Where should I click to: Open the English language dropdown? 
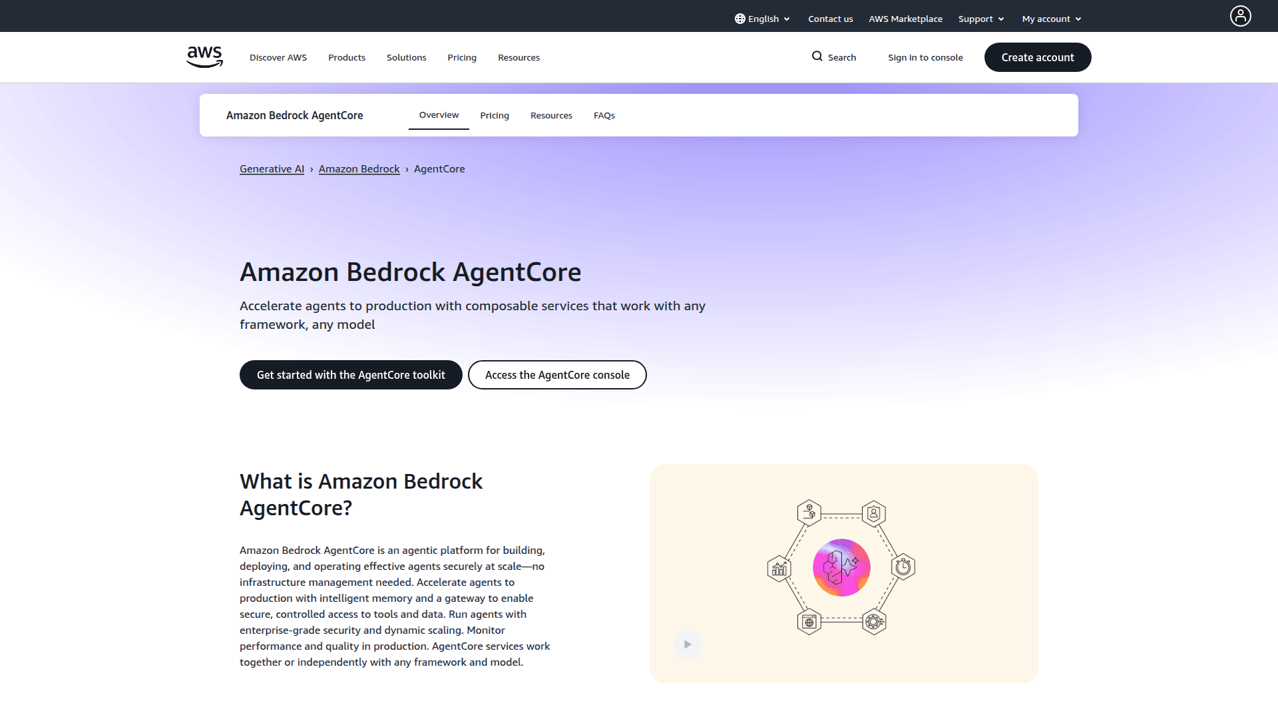762,18
